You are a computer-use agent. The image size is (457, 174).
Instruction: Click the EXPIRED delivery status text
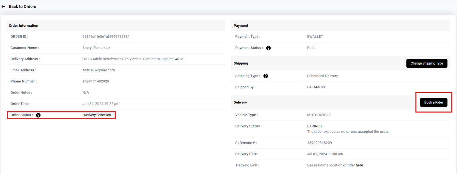coord(314,126)
